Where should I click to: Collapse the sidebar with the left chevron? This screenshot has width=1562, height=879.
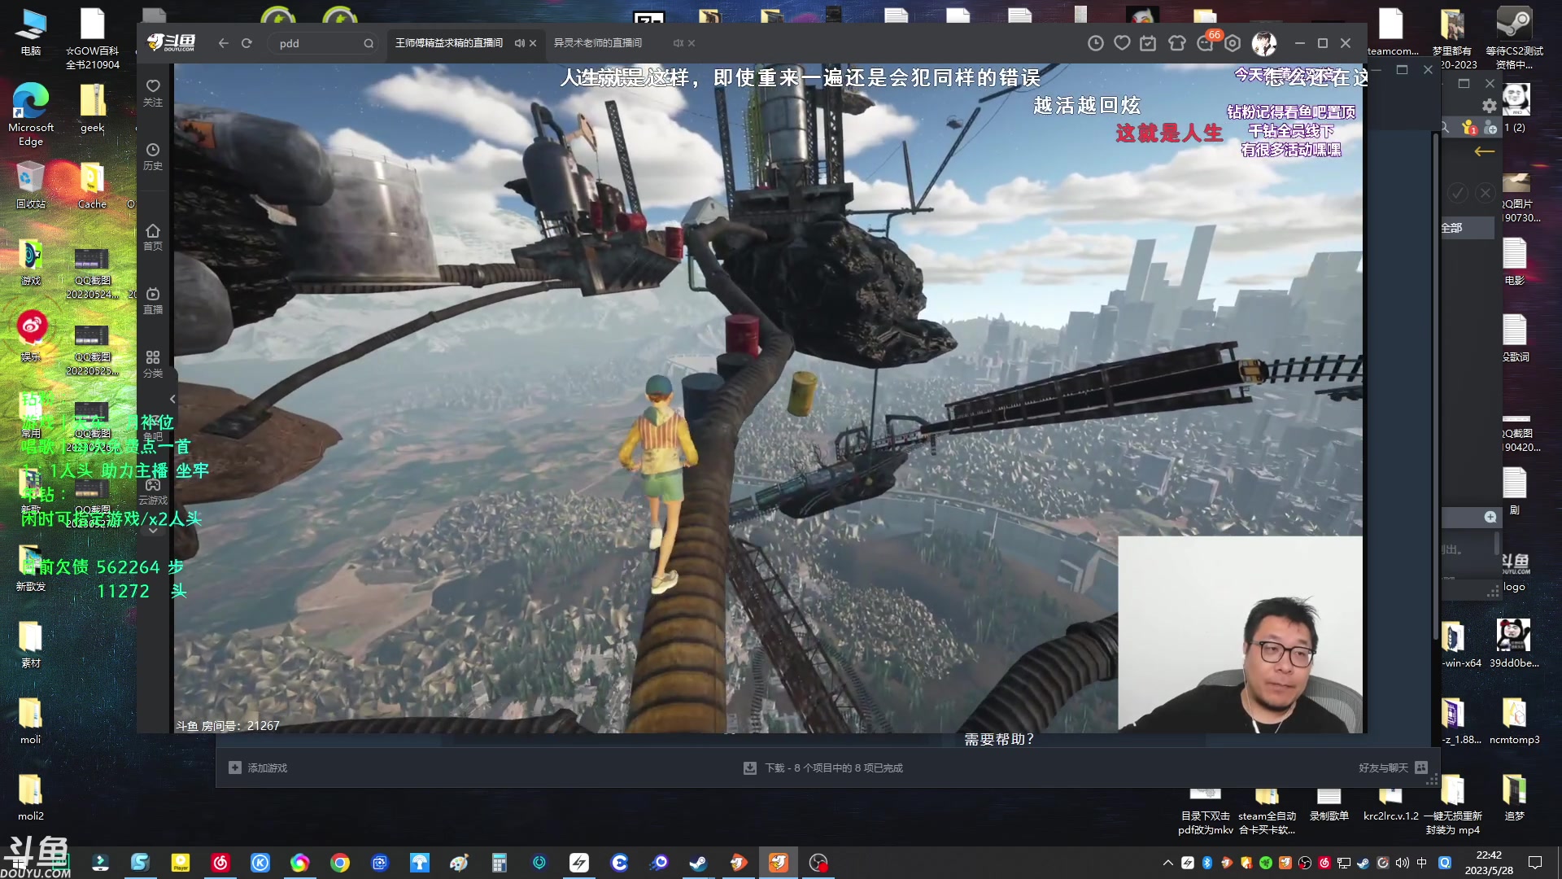click(x=172, y=399)
